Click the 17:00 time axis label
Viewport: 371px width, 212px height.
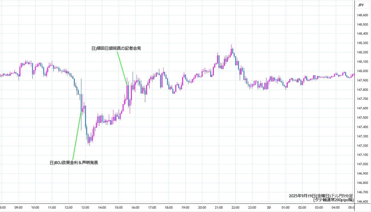point(152,207)
